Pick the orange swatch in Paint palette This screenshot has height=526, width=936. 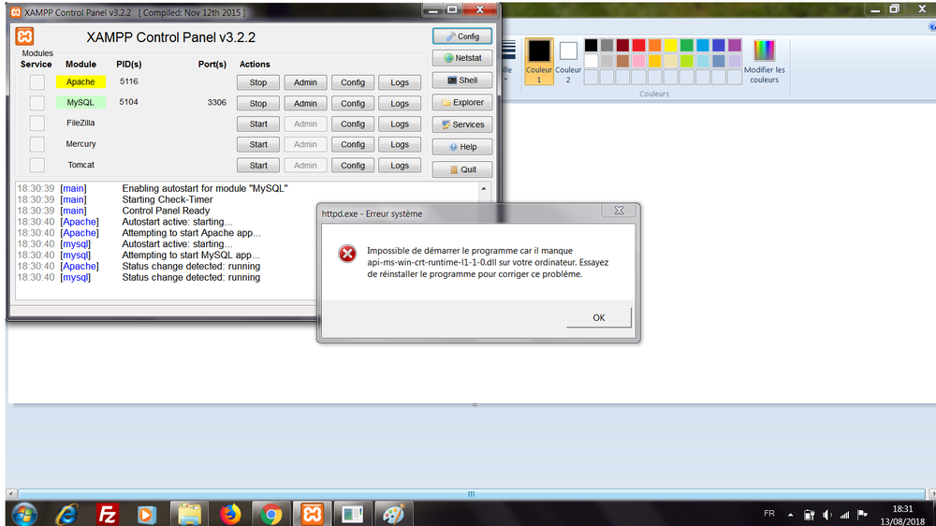[655, 45]
